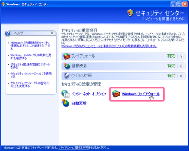Open セキュリティ関連の問題でサポートを得る link
189x151 pixels.
[x=30, y=66]
